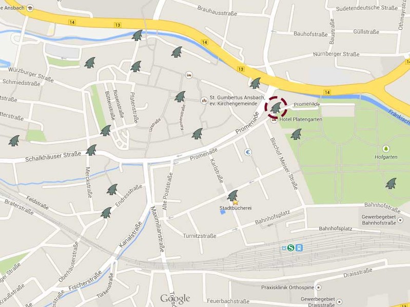Select the Hofgarten park icon
This screenshot has width=410, height=307.
(x=386, y=149)
